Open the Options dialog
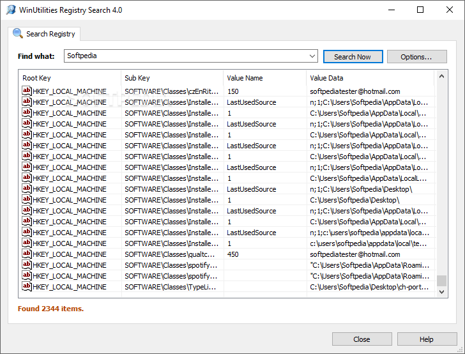Image resolution: width=465 pixels, height=354 pixels. pyautogui.click(x=416, y=56)
